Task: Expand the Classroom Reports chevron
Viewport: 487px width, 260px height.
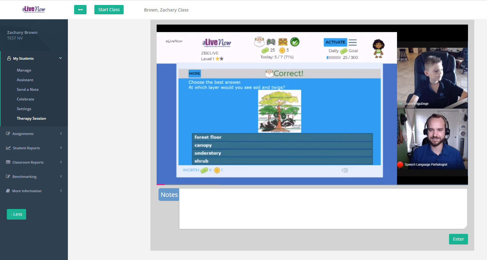Action: coord(61,162)
